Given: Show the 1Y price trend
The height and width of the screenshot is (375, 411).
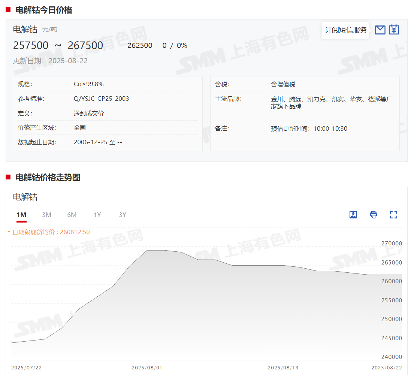Looking at the screenshot, I should (x=97, y=215).
